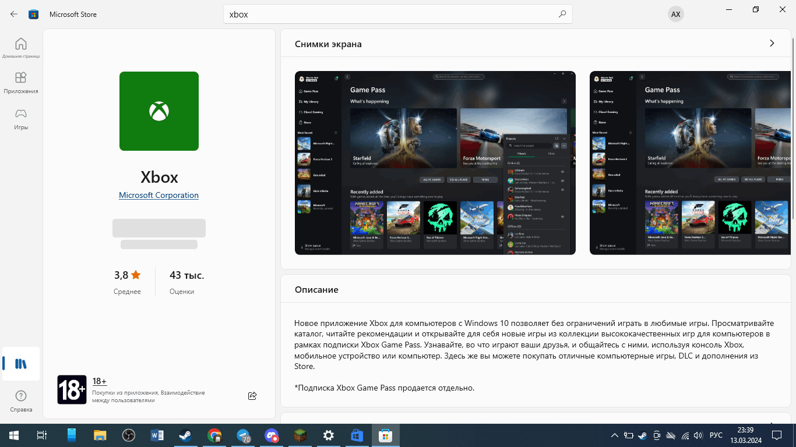
Task: Open Справка help icon
Action: click(21, 401)
